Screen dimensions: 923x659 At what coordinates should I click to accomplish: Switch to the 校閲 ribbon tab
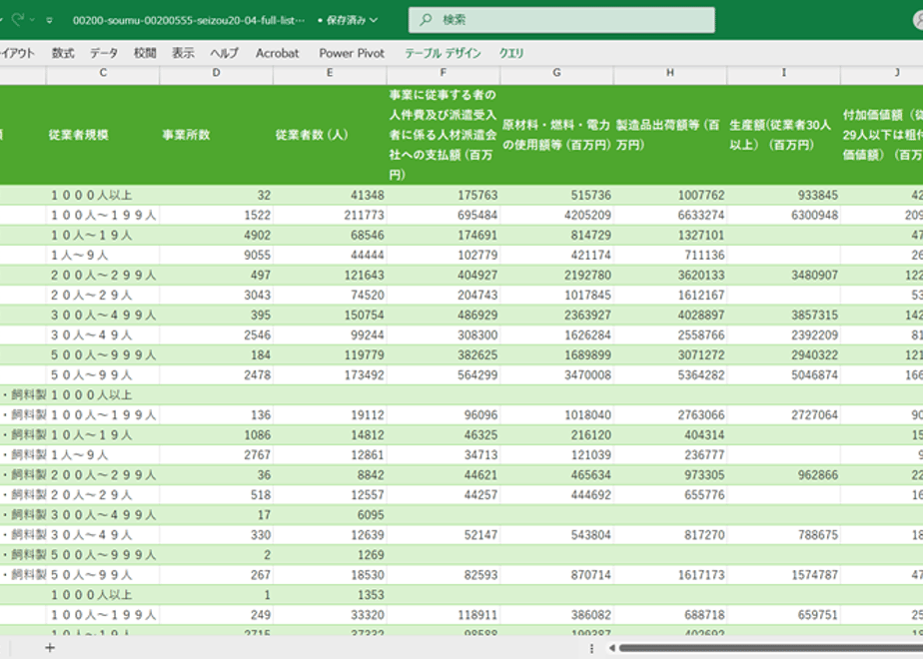pos(145,53)
